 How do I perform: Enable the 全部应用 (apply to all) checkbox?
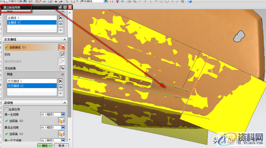7,109
